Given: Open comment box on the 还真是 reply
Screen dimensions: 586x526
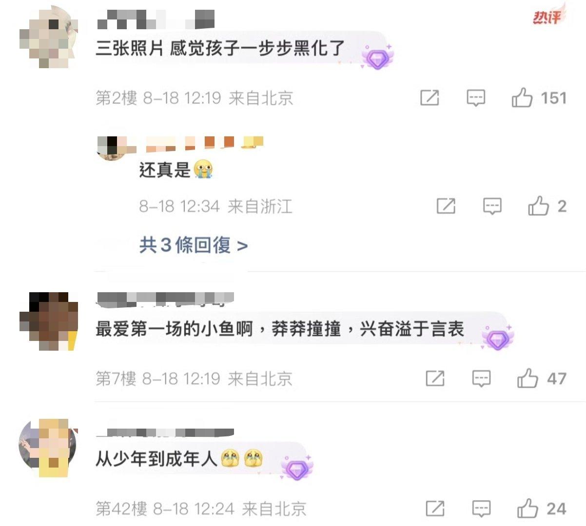Looking at the screenshot, I should coord(492,207).
